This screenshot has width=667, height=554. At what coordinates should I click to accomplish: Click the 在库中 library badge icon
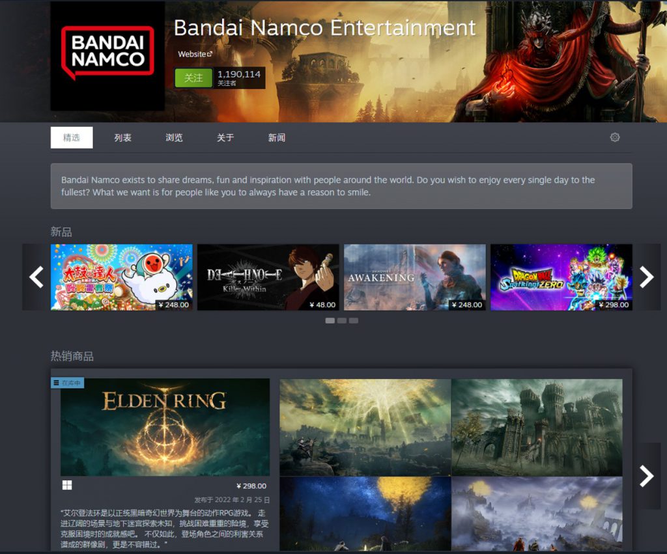point(56,383)
